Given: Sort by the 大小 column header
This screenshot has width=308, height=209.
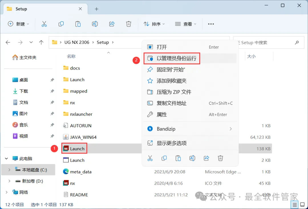Looking at the screenshot, I should 251,56.
